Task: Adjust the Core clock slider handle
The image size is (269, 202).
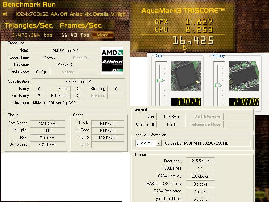Action: click(160, 80)
